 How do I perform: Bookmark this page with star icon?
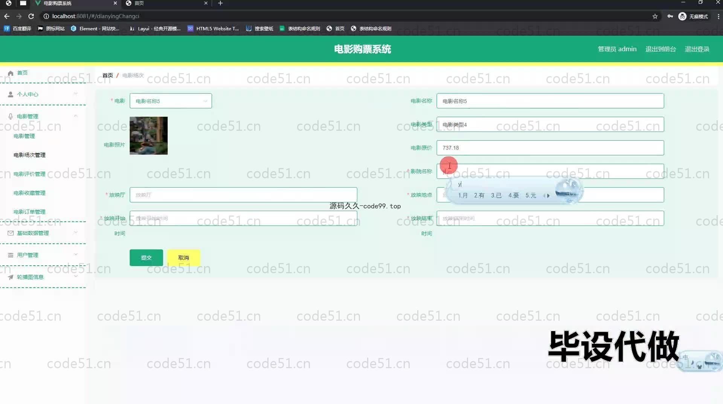pos(655,16)
